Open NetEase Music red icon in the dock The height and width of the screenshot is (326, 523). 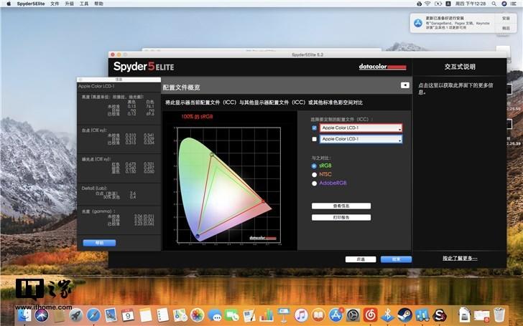pyautogui.click(x=370, y=315)
